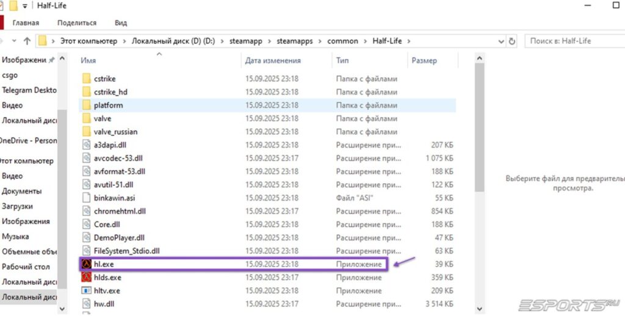The width and height of the screenshot is (625, 316).
Task: Select the hltv.exe application icon
Action: click(x=87, y=290)
